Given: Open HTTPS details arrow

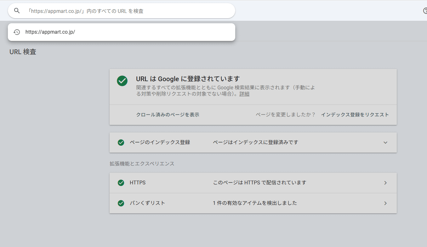Looking at the screenshot, I should coord(385,183).
